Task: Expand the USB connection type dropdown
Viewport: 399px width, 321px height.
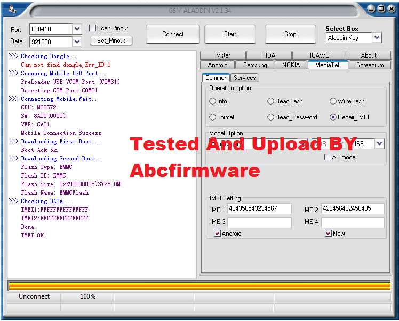Action: [379, 143]
